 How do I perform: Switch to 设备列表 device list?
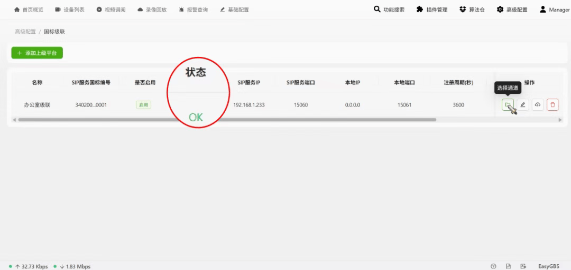pos(69,9)
